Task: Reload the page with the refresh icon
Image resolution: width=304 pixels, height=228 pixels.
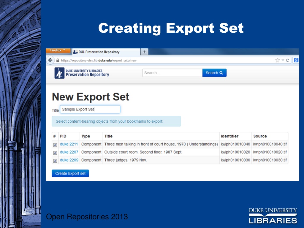Action: pyautogui.click(x=287, y=60)
